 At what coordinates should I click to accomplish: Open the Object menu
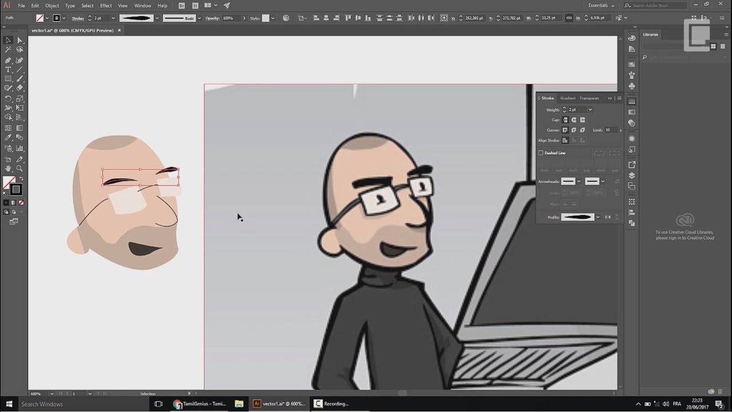click(51, 5)
